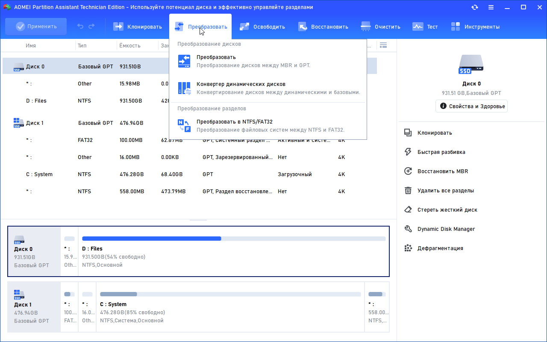Select Преобразовать в NTFS/FAT32 menu entry
This screenshot has width=547, height=342.
(x=268, y=126)
